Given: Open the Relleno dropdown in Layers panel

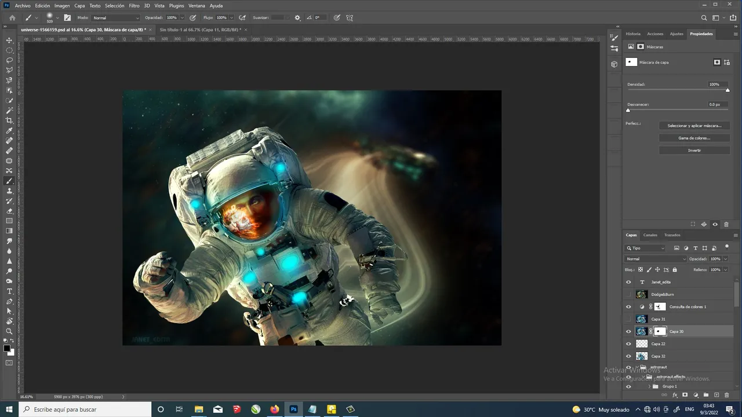Looking at the screenshot, I should [725, 269].
